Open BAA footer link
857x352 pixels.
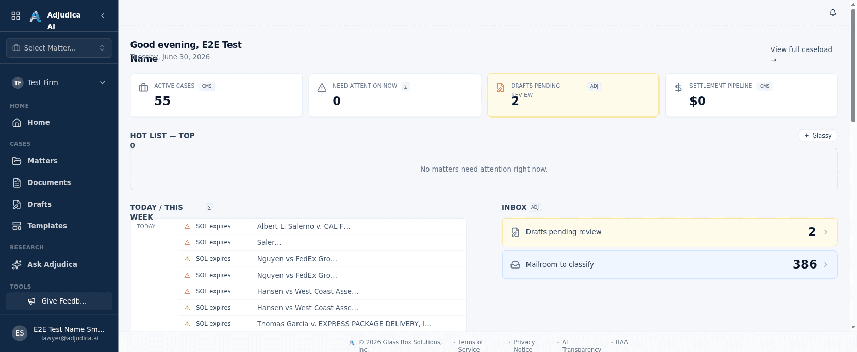pyautogui.click(x=622, y=342)
